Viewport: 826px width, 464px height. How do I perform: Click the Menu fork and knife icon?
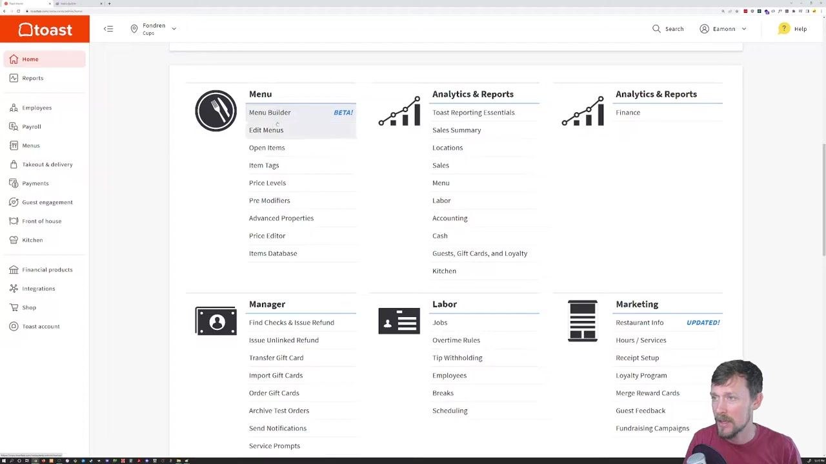(x=216, y=111)
